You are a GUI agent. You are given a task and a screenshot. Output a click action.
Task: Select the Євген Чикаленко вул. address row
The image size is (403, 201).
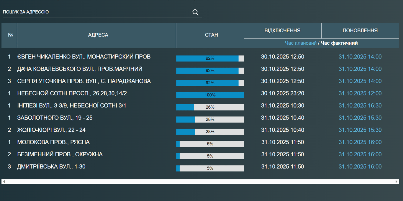point(84,57)
